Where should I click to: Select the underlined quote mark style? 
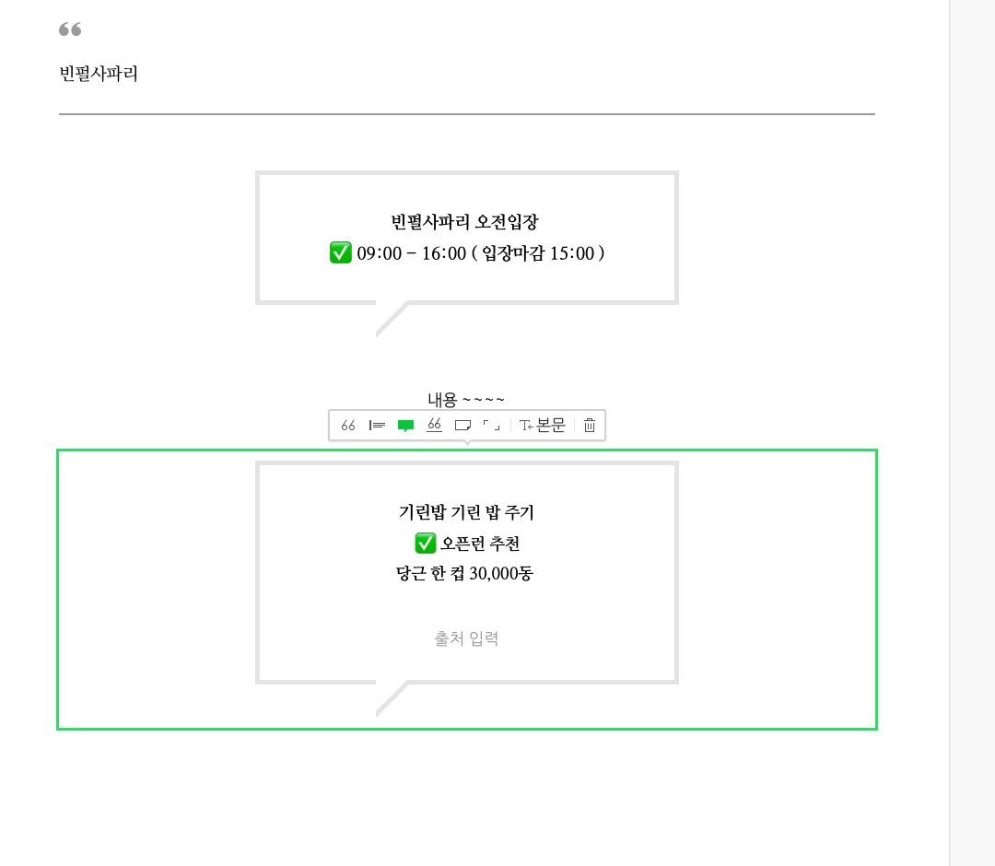point(434,425)
